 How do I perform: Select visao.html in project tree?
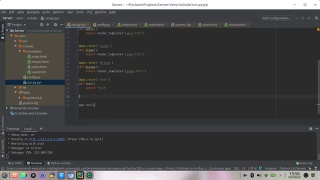click(x=38, y=72)
